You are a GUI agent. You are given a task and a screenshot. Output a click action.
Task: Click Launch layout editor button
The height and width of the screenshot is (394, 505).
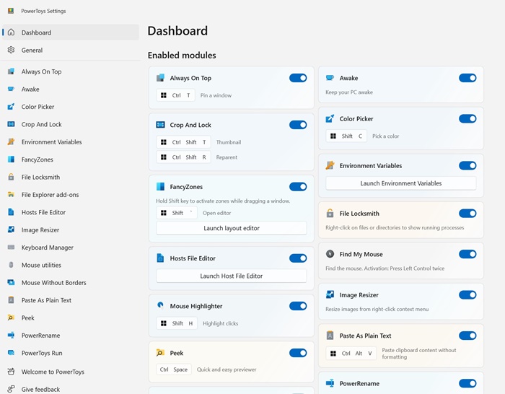click(232, 228)
